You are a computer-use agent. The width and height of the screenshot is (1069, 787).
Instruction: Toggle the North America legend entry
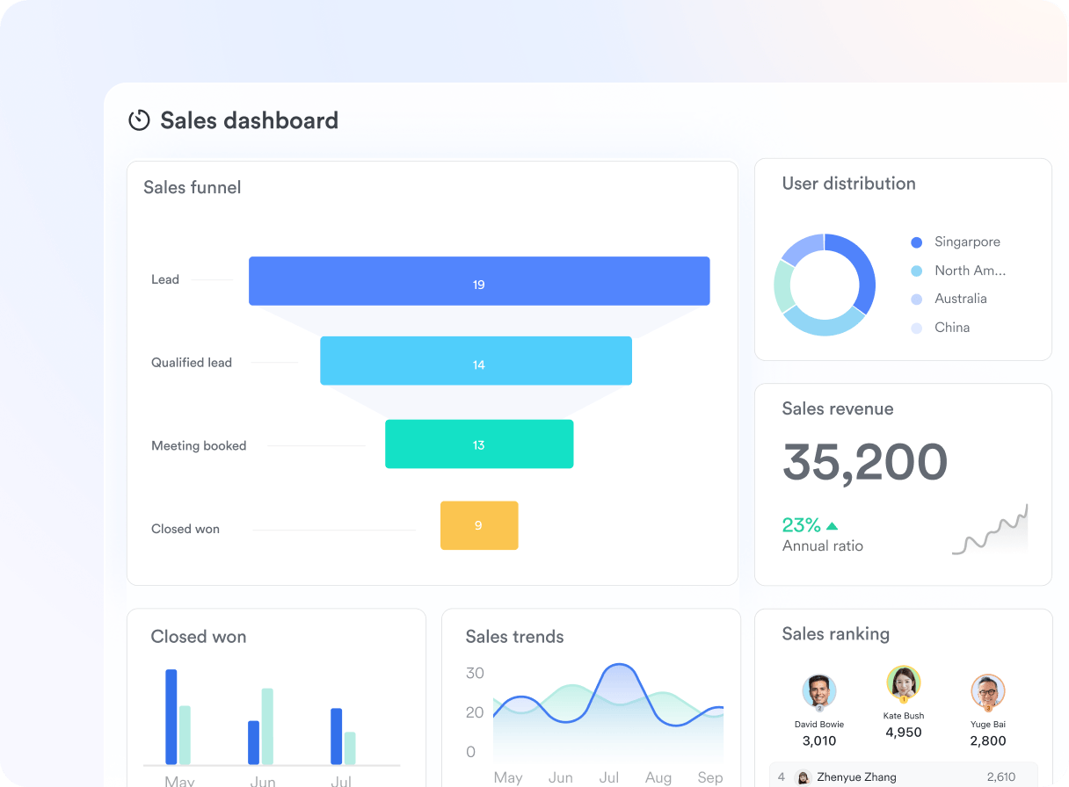(x=958, y=271)
